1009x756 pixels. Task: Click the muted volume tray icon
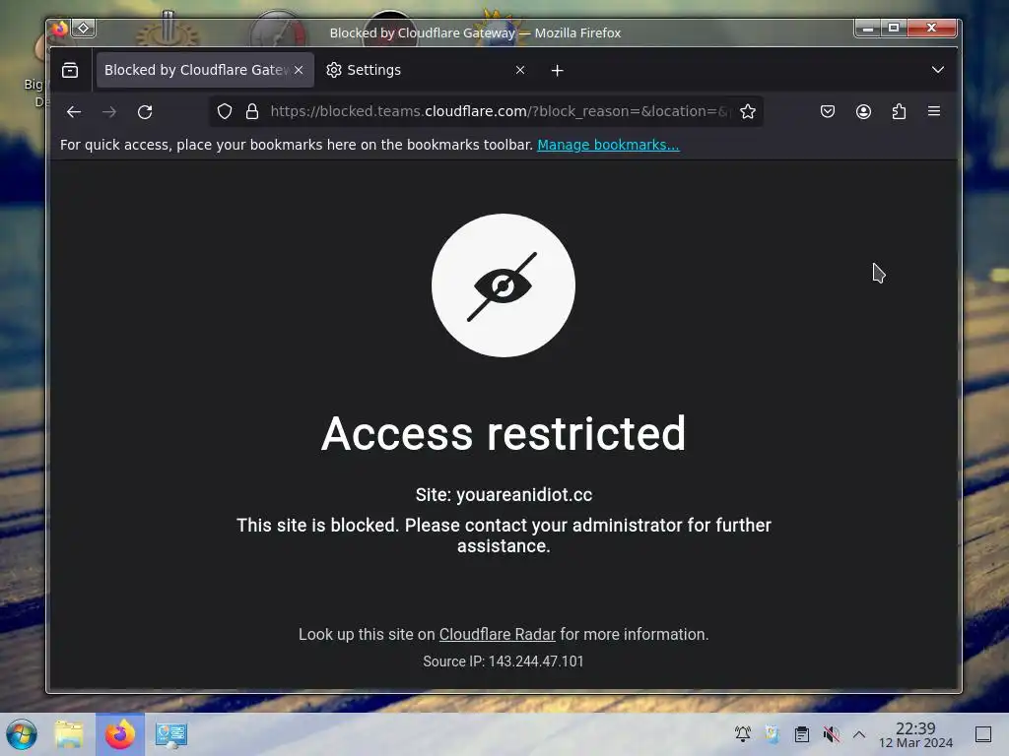click(832, 734)
